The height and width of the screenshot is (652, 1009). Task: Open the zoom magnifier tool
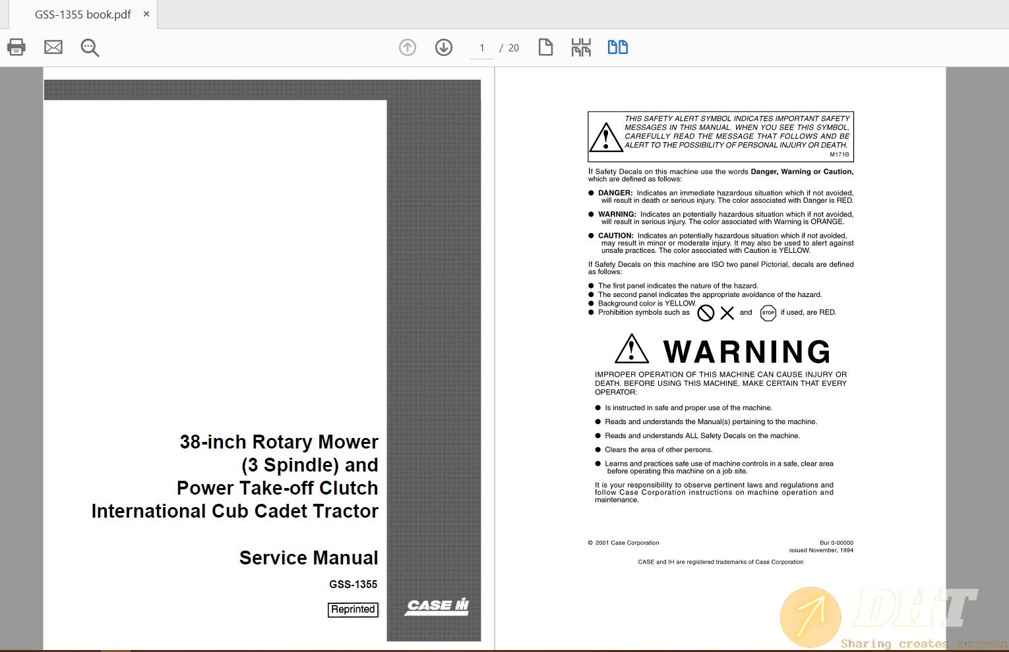(90, 47)
